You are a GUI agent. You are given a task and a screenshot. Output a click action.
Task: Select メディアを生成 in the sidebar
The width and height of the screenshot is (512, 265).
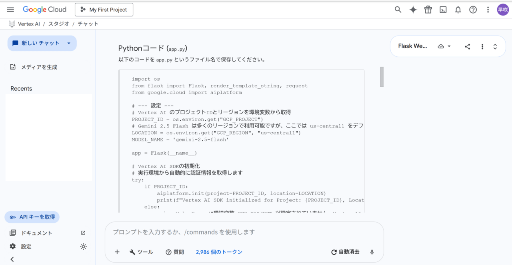click(39, 67)
